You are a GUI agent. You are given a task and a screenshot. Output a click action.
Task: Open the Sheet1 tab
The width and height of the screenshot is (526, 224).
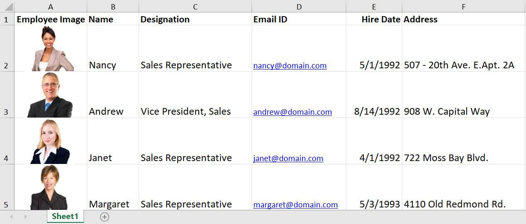(65, 217)
